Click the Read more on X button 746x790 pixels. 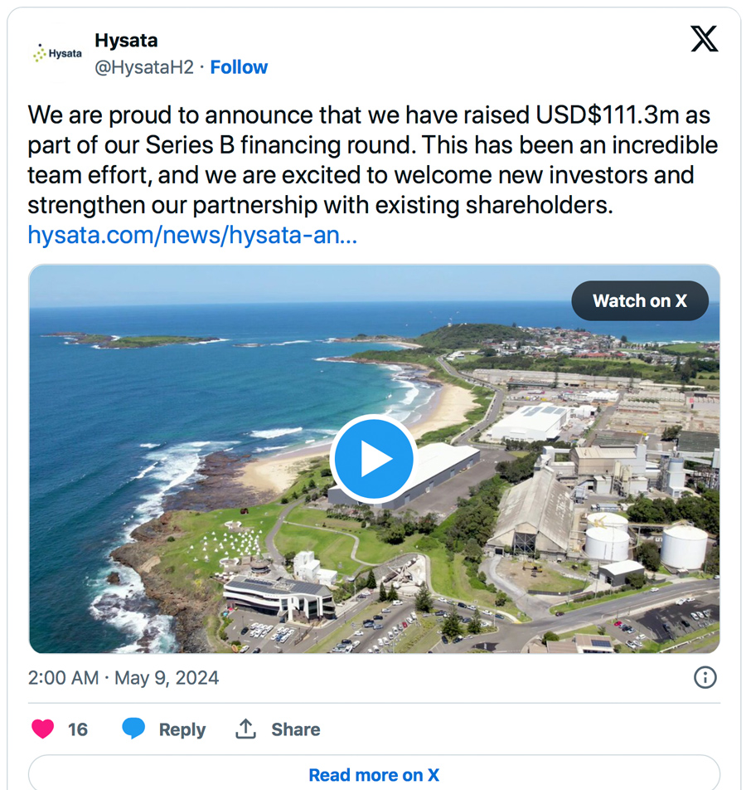pos(374,774)
